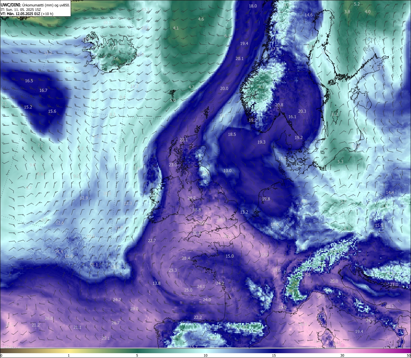Click the map value '4.6'

pos(201,19)
